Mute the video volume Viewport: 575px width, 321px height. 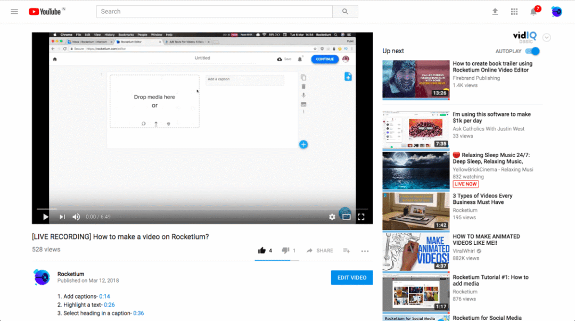[x=76, y=217]
